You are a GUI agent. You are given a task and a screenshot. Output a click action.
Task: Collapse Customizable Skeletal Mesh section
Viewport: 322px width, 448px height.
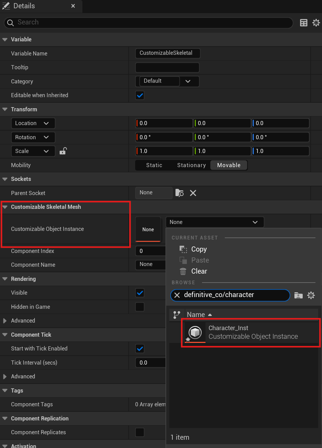click(x=5, y=207)
